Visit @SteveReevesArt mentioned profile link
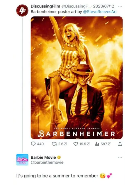Image resolution: width=125 pixels, height=185 pixels. [x=100, y=12]
